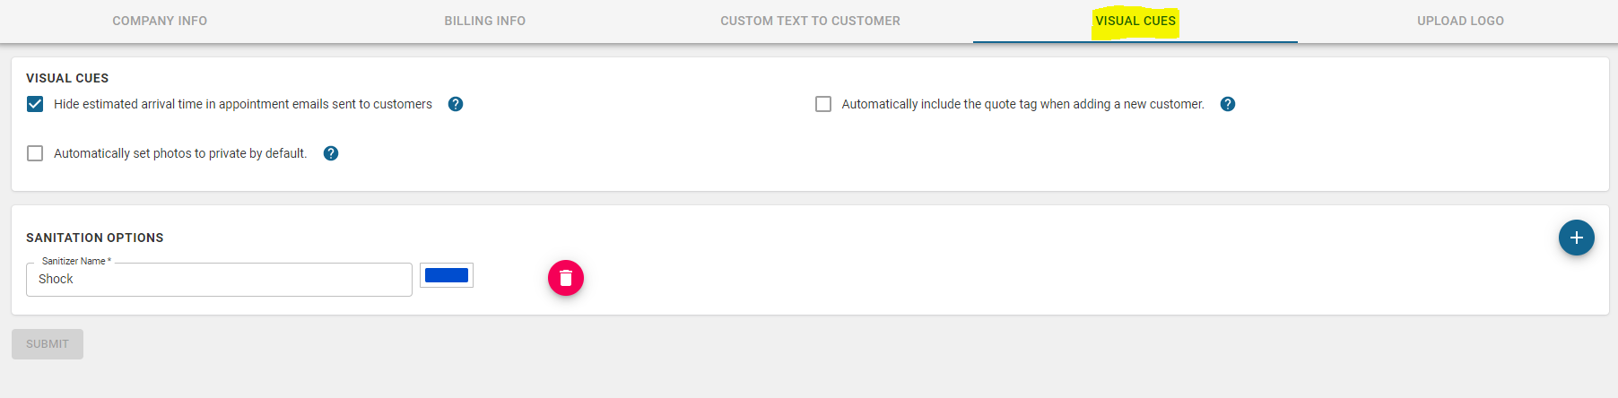Open the Billing Info tab
Screen dimensions: 1618x398
(485, 21)
